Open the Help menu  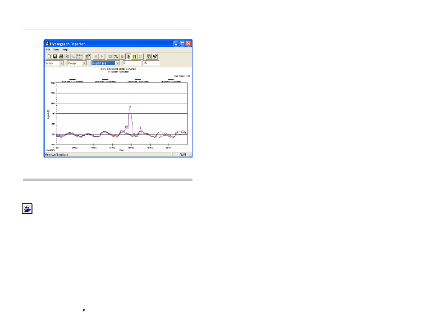(65, 50)
